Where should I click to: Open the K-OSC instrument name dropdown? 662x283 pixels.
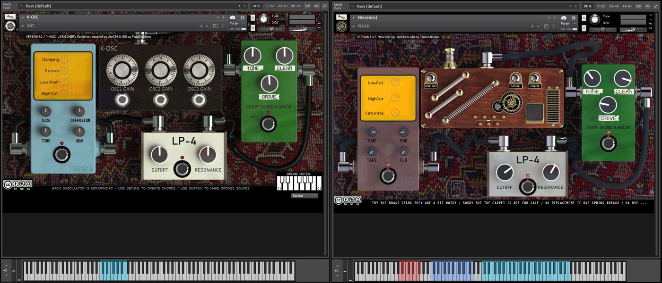tap(23, 17)
